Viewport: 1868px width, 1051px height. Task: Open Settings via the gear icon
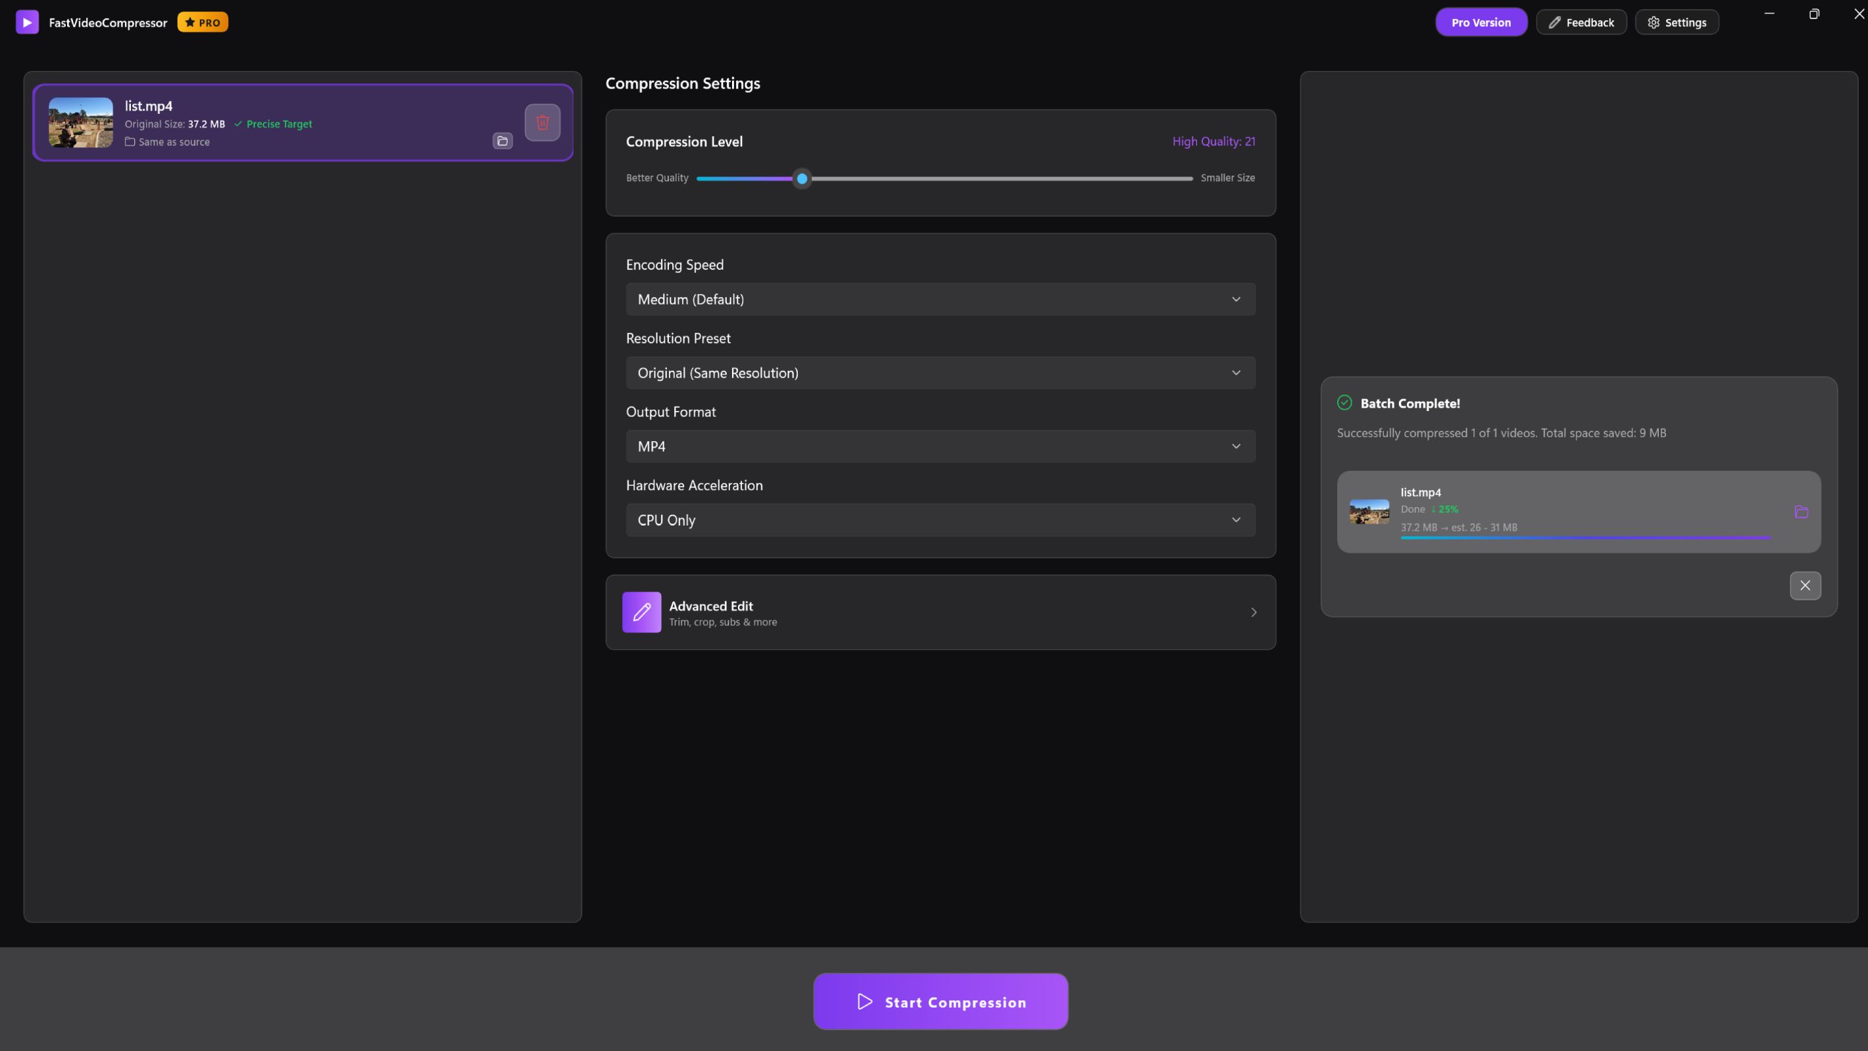point(1654,22)
